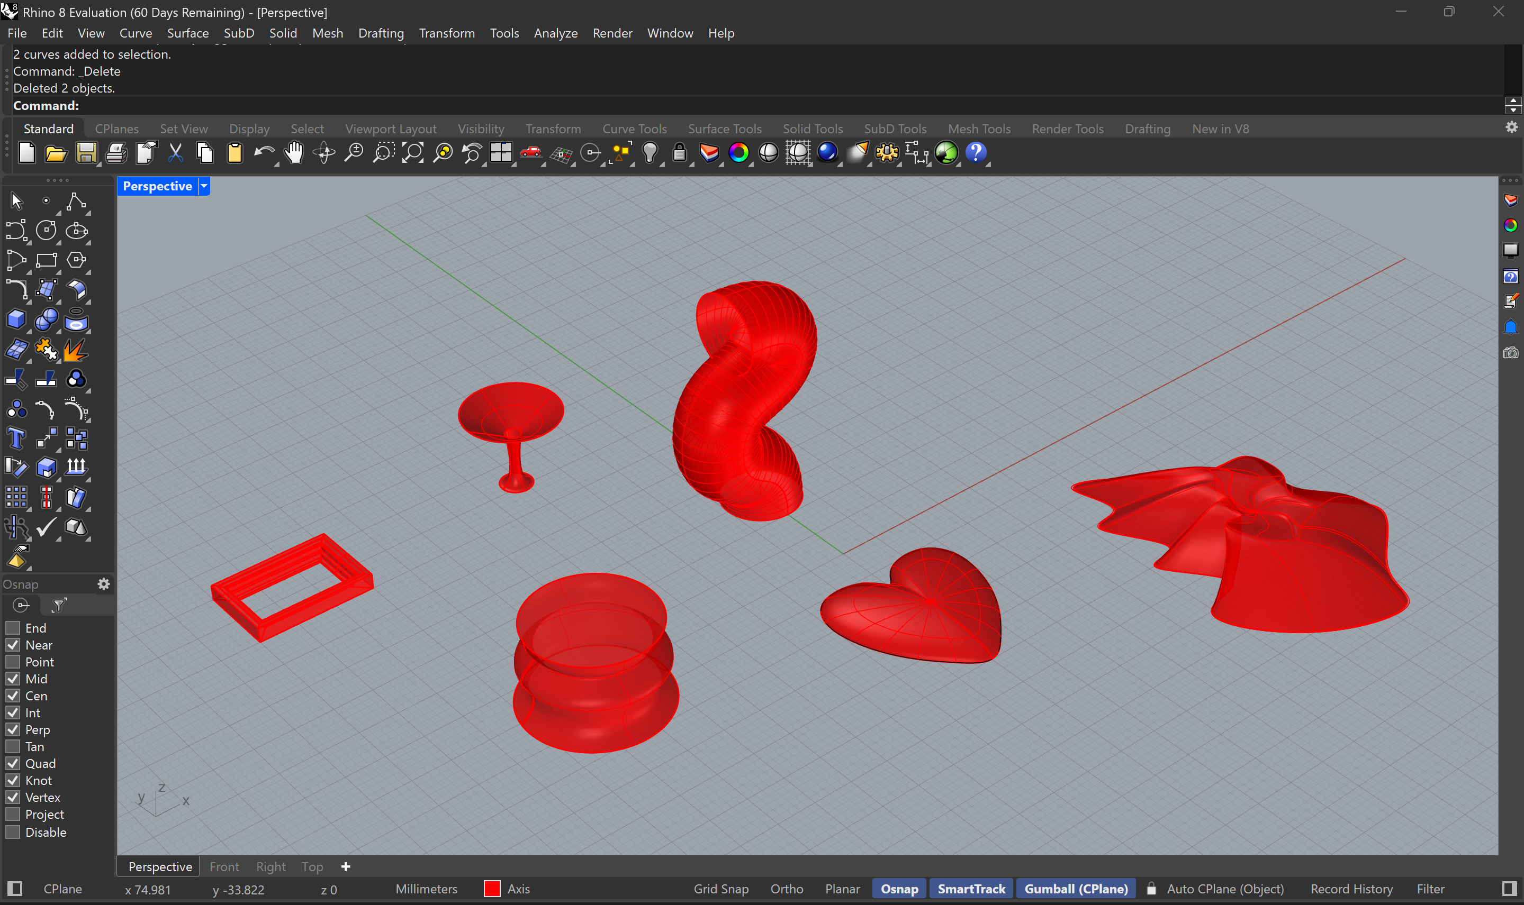Disable the Near osnap checkbox

pyautogui.click(x=13, y=645)
